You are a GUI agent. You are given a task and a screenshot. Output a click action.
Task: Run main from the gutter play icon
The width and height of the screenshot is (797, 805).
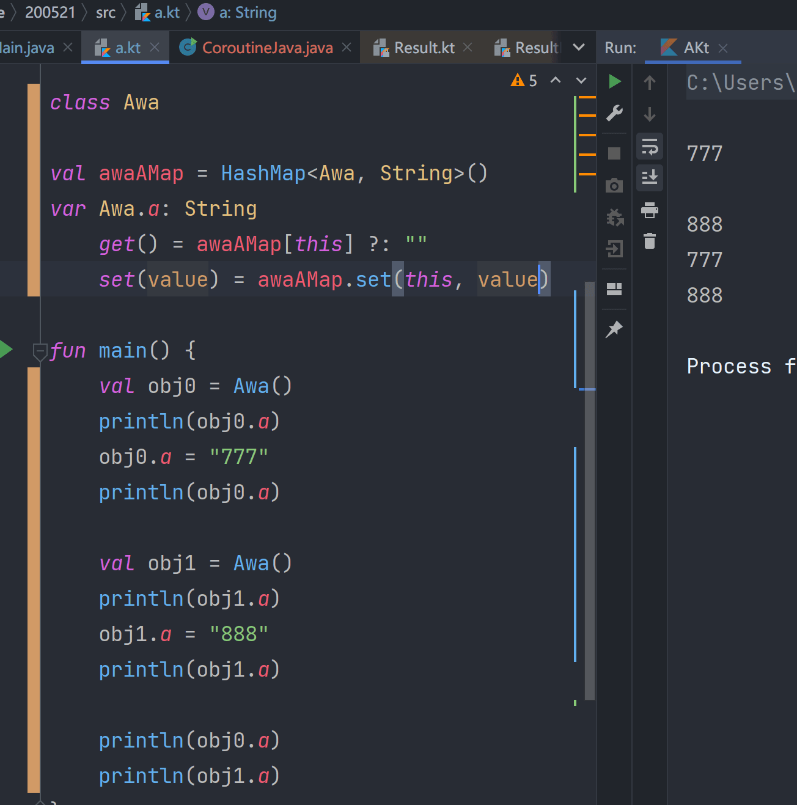pos(6,350)
